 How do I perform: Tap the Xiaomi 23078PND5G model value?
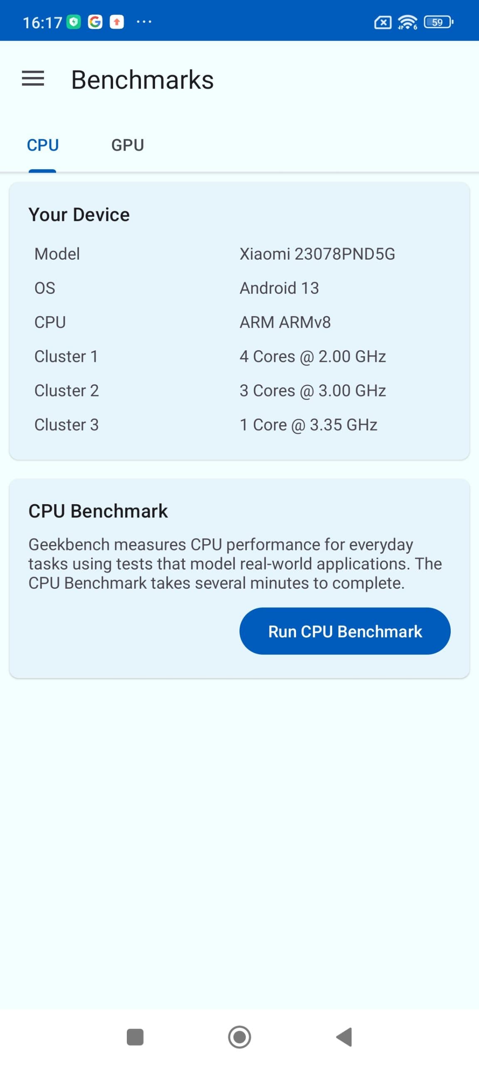coord(317,254)
